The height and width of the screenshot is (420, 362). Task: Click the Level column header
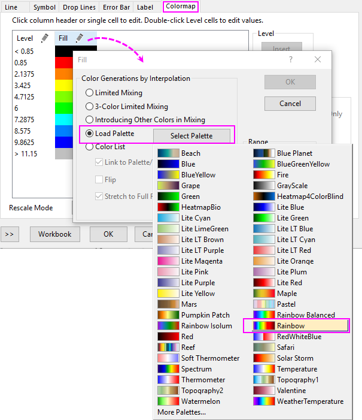pyautogui.click(x=25, y=38)
